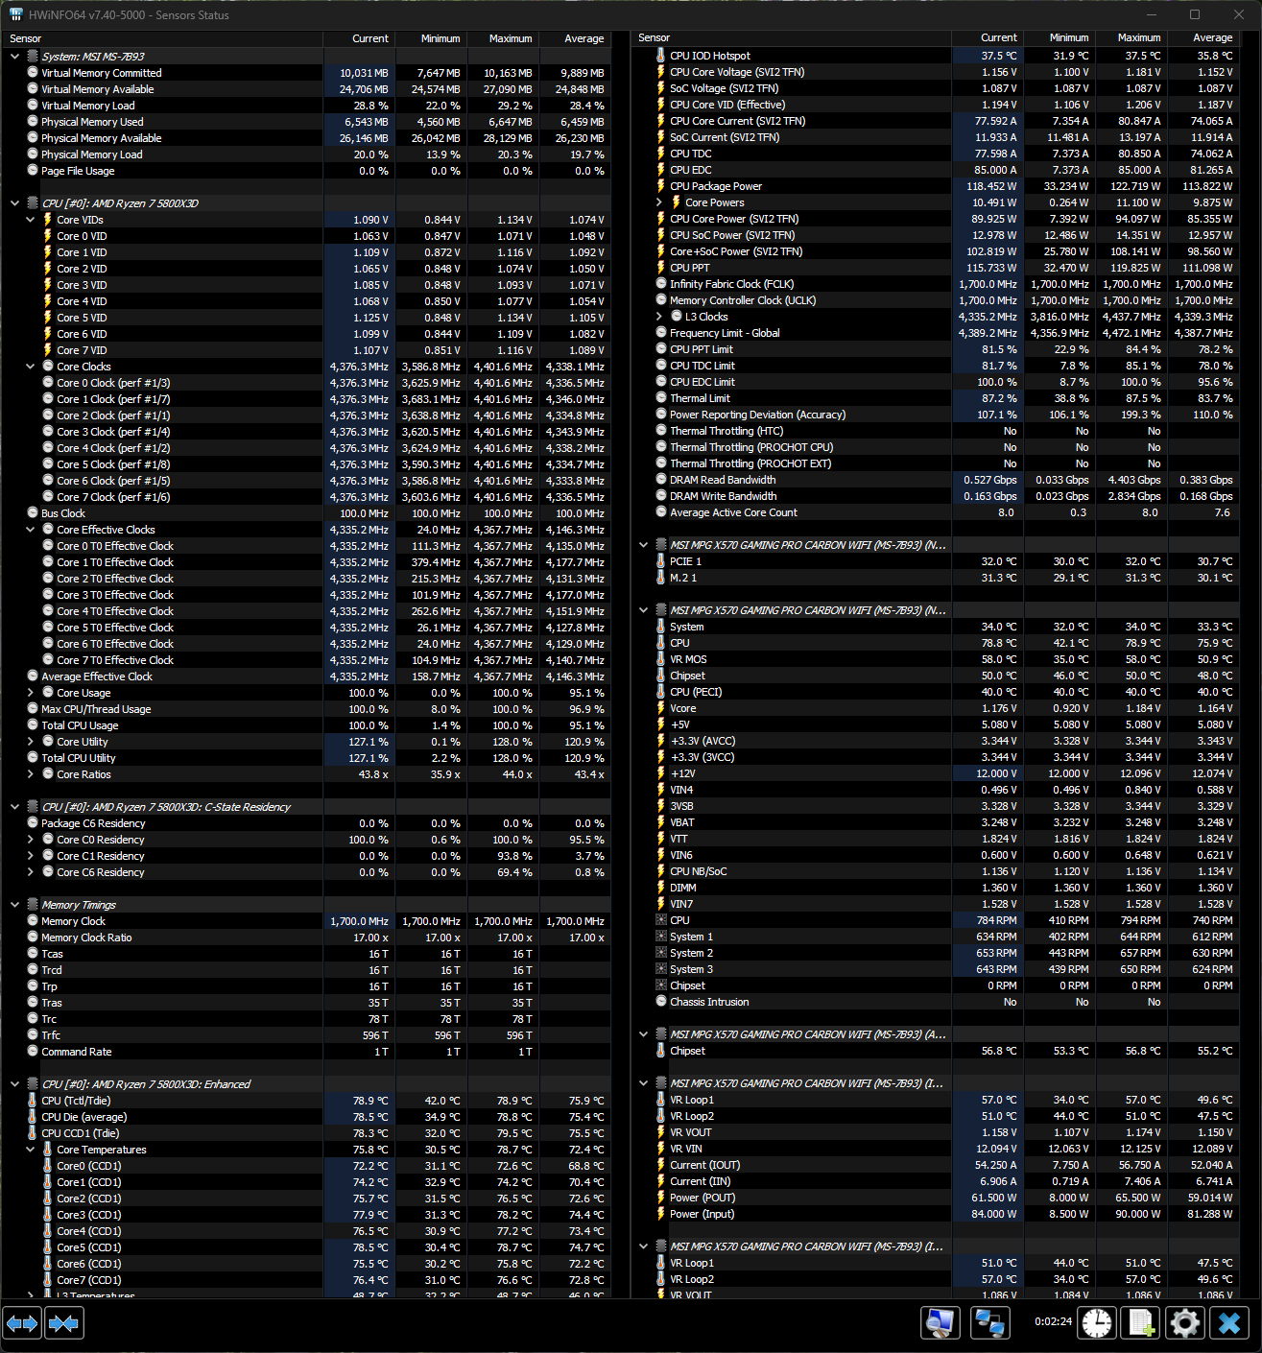Screen dimensions: 1262x1353
Task: Click the lightning icon beside CPU Package Power
Action: pyautogui.click(x=659, y=185)
